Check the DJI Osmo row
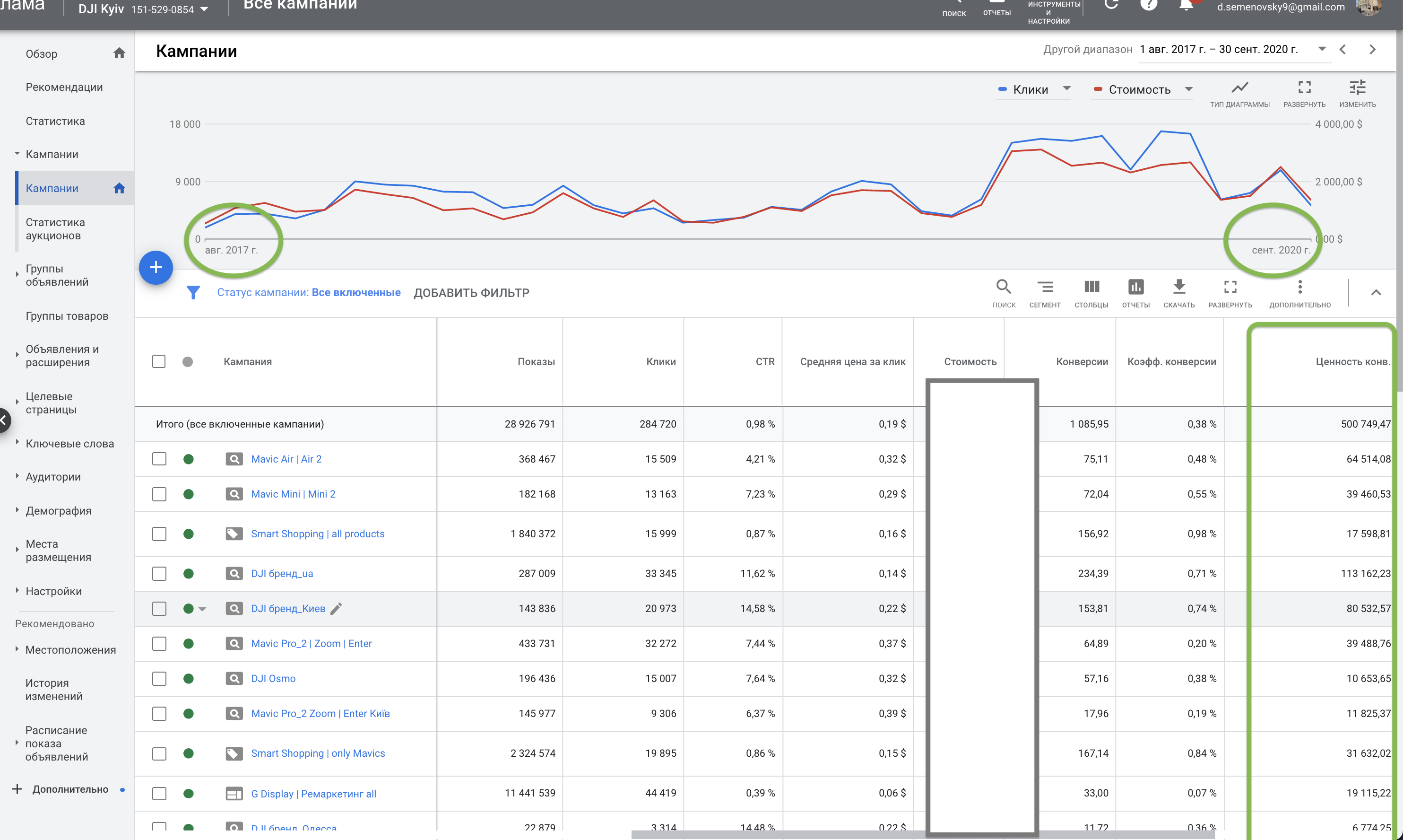The image size is (1403, 840). click(159, 679)
